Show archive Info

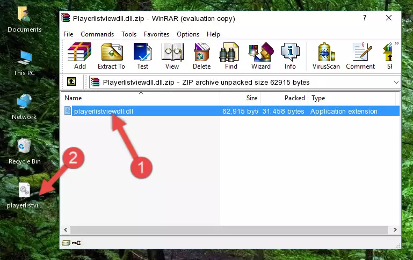coord(290,56)
